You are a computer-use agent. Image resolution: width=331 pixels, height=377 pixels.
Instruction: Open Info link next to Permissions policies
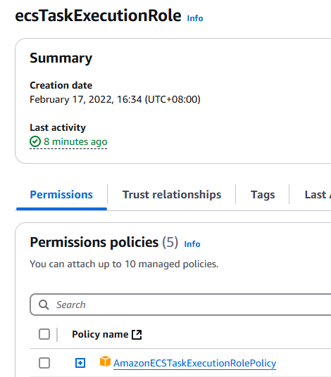[x=192, y=244]
